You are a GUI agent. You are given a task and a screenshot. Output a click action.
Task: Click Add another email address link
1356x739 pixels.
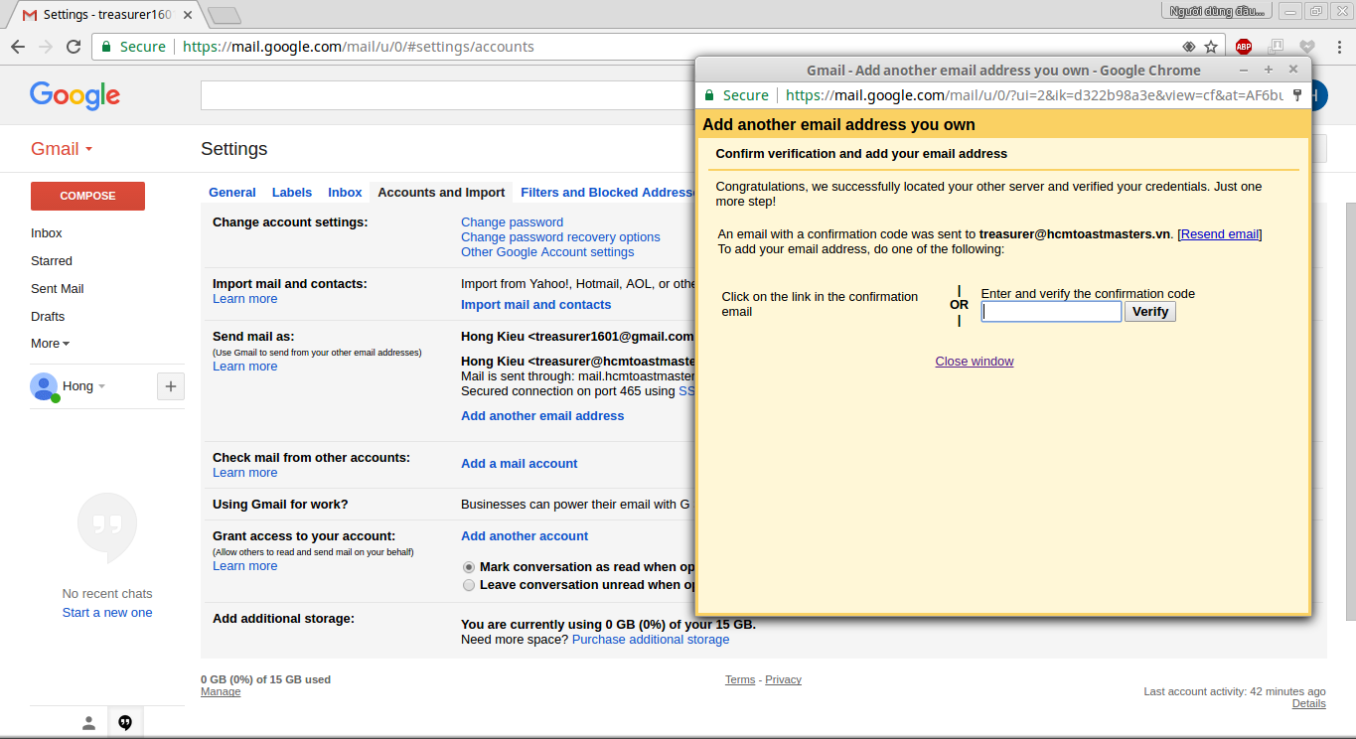click(542, 416)
